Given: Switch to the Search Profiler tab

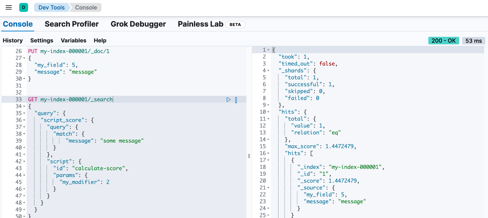Looking at the screenshot, I should (x=72, y=24).
